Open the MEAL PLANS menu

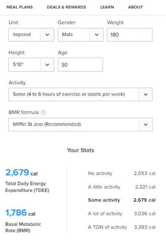(20, 7)
